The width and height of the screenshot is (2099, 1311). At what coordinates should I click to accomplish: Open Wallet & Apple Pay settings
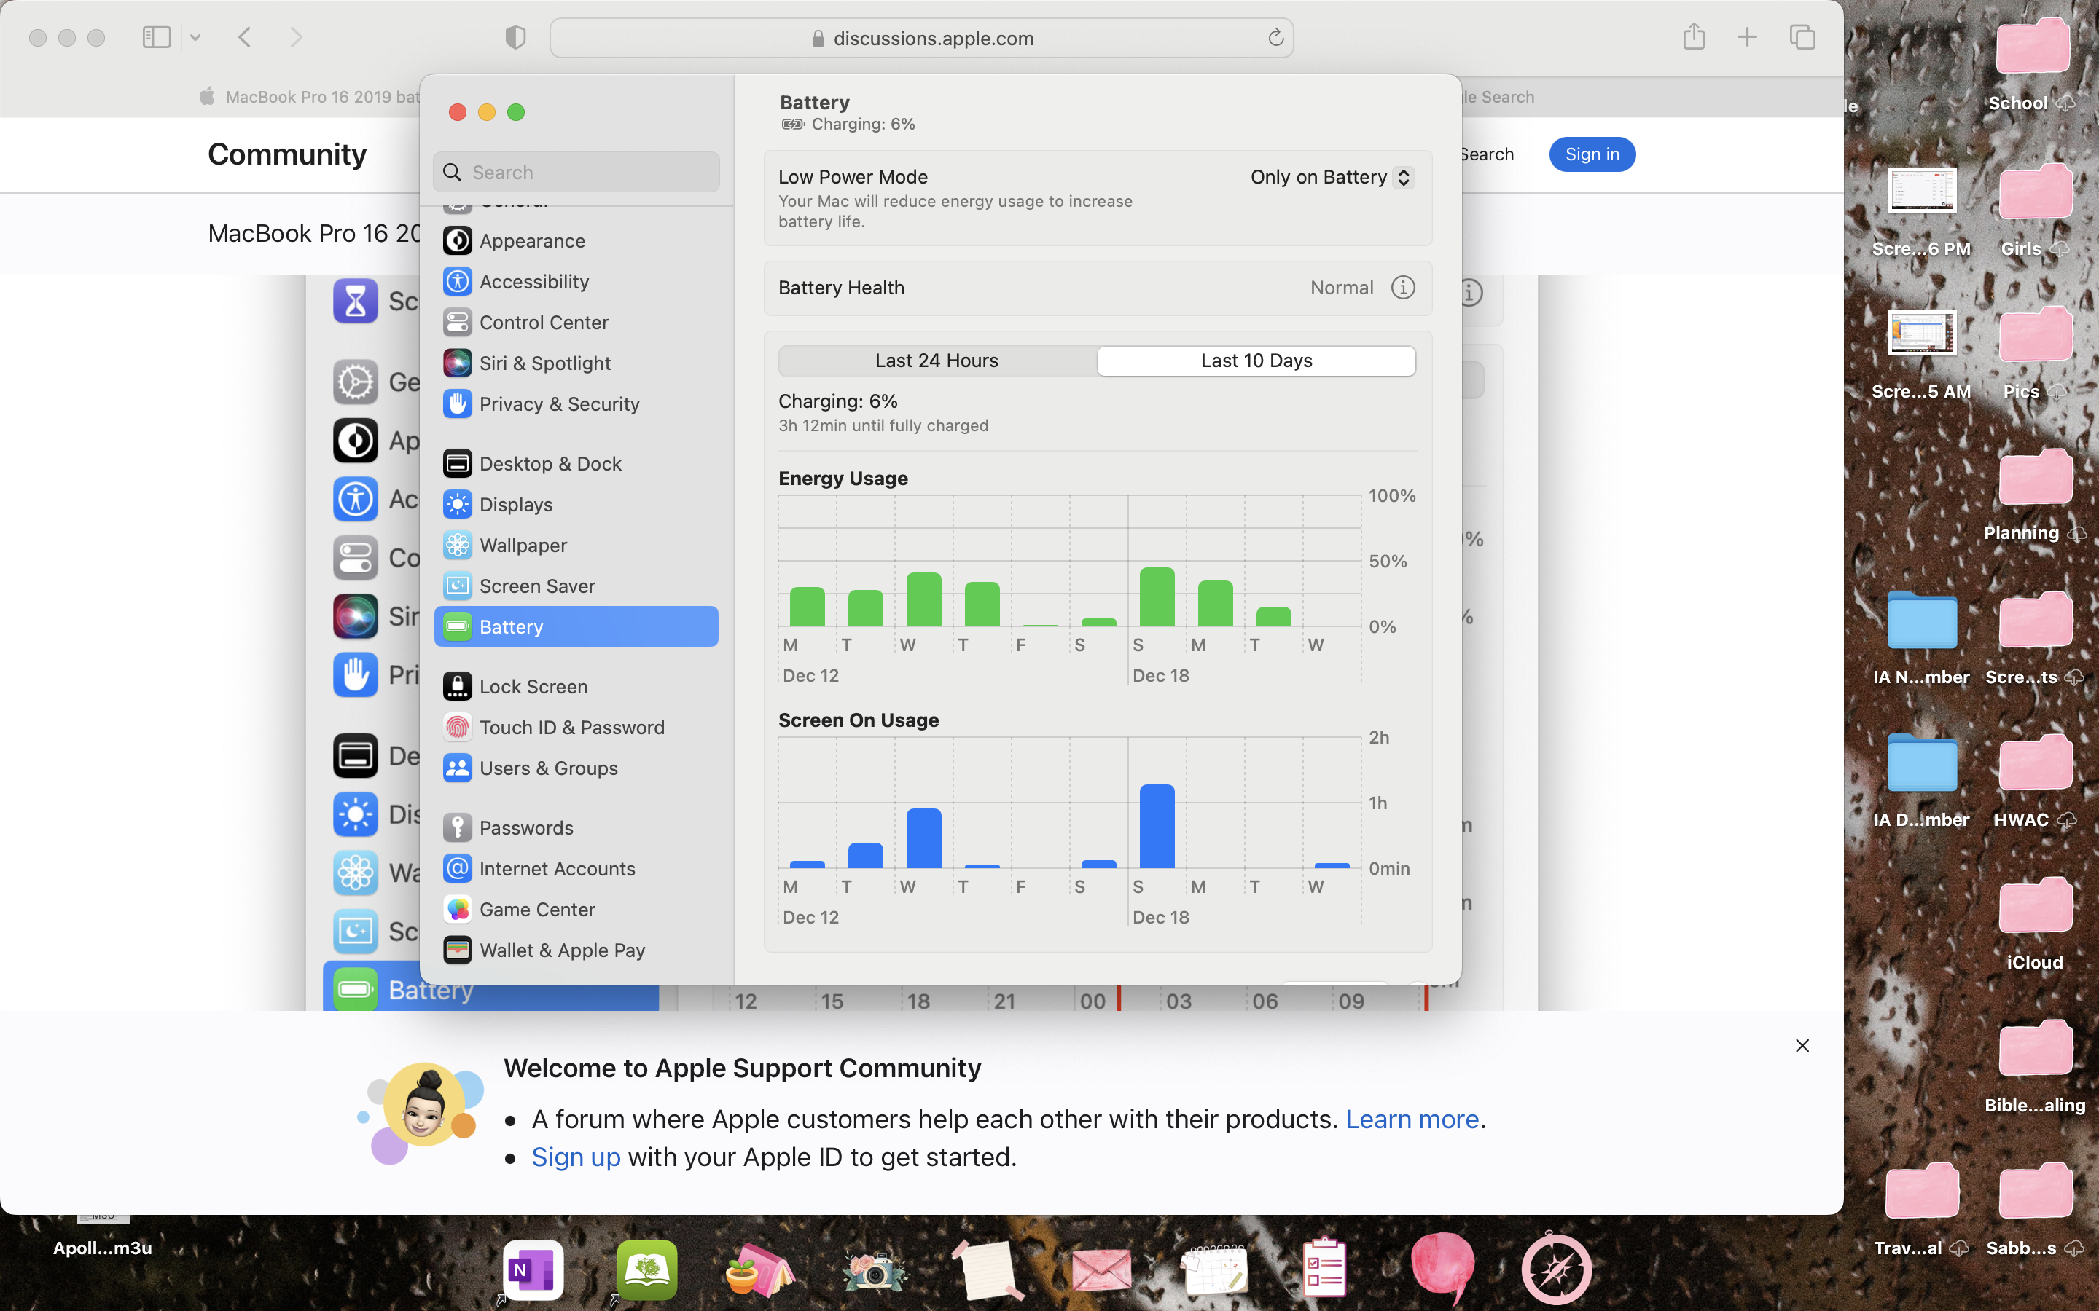pyautogui.click(x=561, y=950)
